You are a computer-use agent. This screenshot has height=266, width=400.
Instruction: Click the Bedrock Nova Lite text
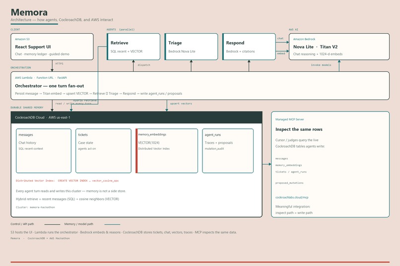point(182,51)
